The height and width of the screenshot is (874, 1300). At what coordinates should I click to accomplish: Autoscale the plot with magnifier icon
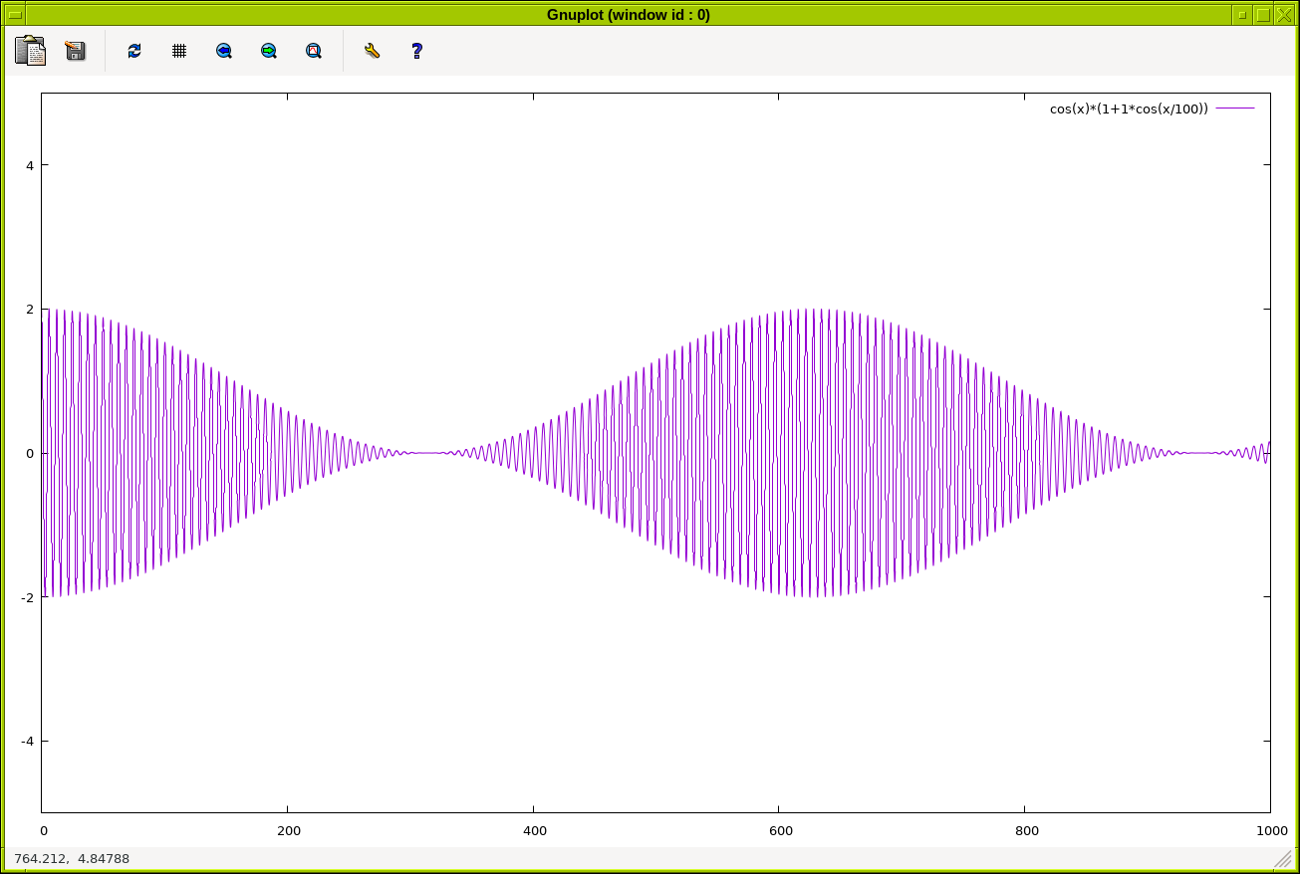coord(314,51)
